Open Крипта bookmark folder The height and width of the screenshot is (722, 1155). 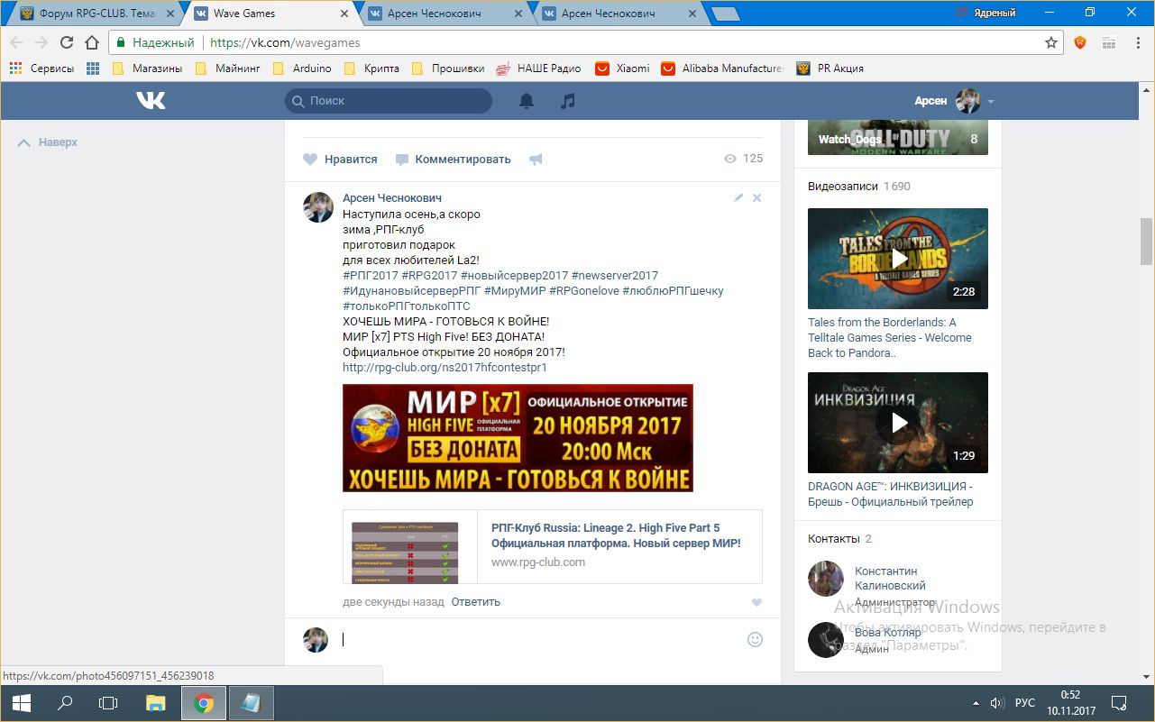coord(371,69)
